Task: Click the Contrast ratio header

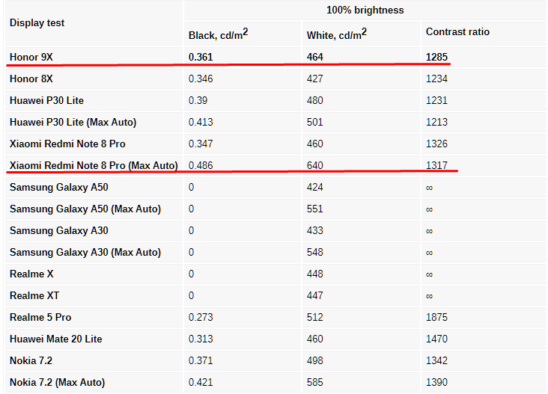Action: 457,31
